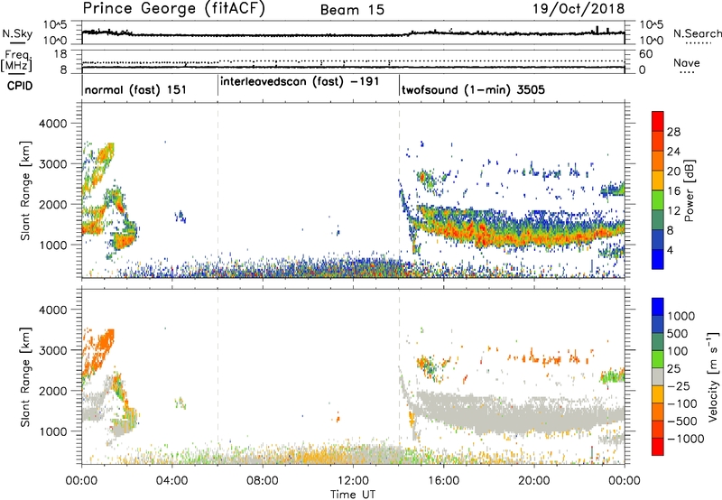Click the 'Power [dB]' color bar label
The height and width of the screenshot is (500, 722).
[689, 190]
